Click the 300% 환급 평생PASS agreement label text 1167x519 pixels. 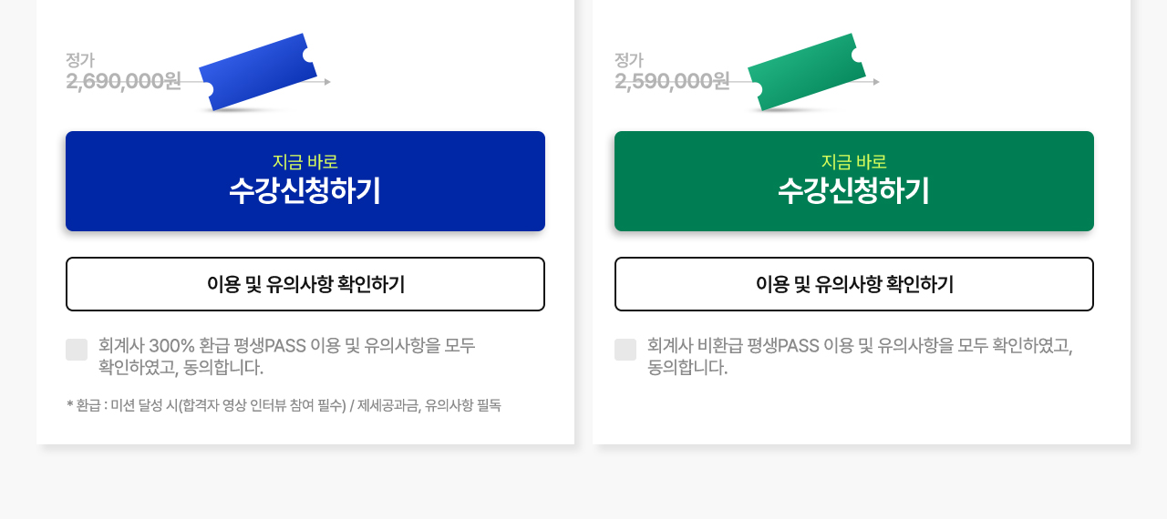coord(287,357)
